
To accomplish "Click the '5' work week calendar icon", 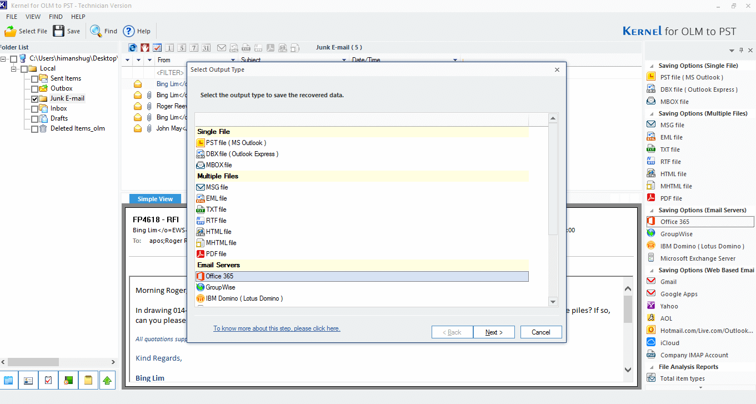I will pyautogui.click(x=182, y=48).
